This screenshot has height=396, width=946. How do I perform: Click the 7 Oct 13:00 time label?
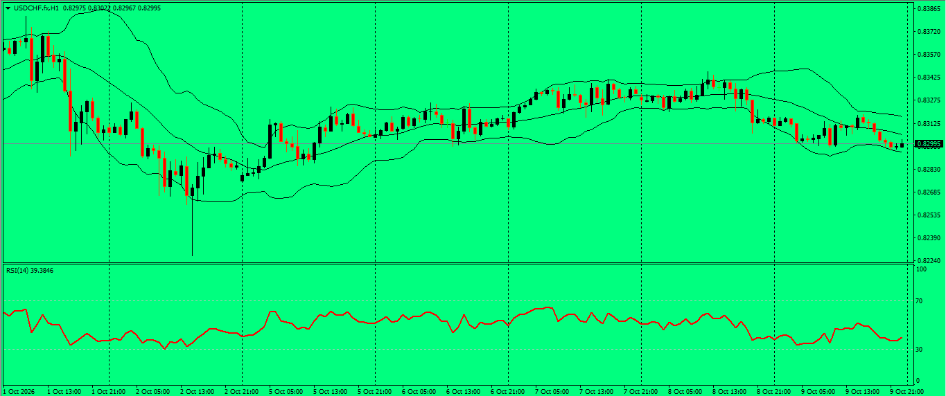coord(596,391)
